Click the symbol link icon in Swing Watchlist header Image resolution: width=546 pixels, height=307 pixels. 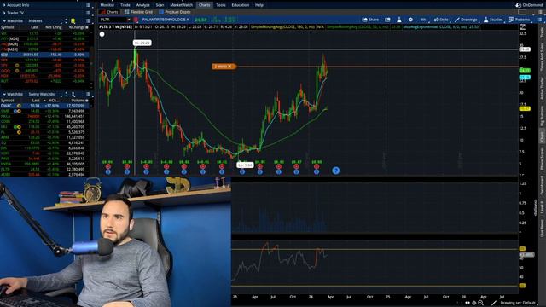pos(73,94)
